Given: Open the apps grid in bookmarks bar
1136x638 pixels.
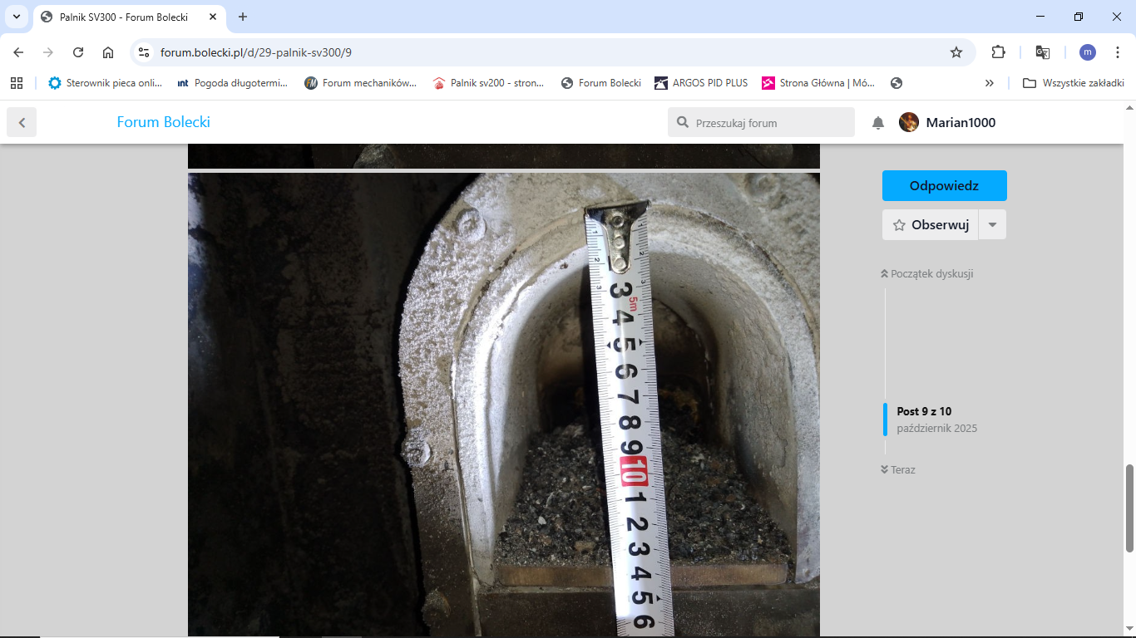Looking at the screenshot, I should point(17,83).
